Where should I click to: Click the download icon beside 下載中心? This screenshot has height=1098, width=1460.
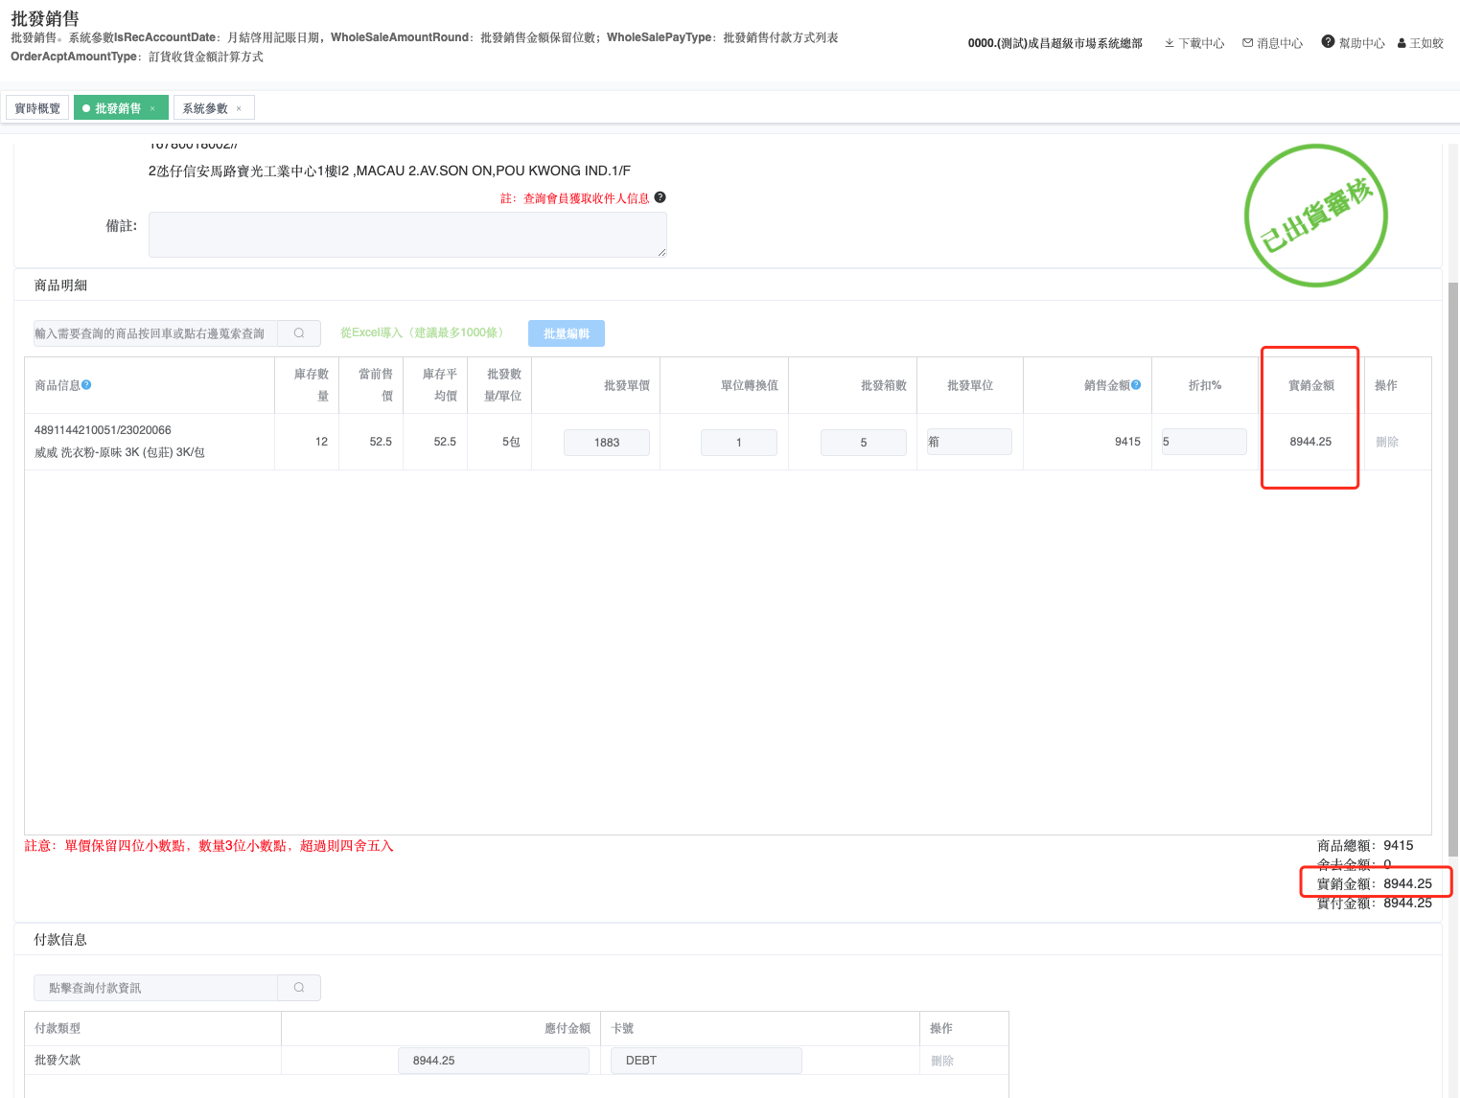click(1170, 43)
